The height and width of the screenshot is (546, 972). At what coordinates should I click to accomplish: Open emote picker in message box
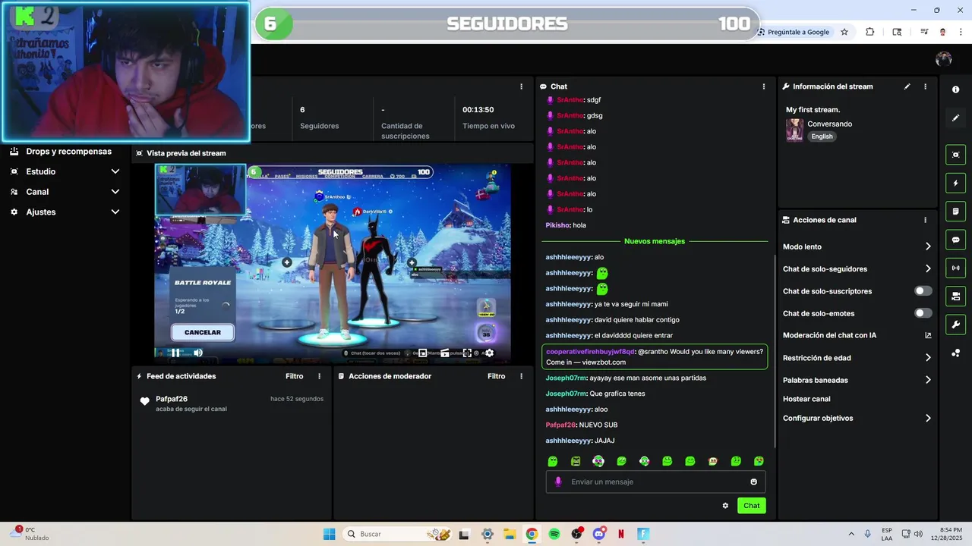(753, 482)
